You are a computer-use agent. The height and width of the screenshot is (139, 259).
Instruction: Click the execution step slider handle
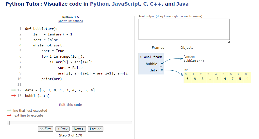coord(8,123)
